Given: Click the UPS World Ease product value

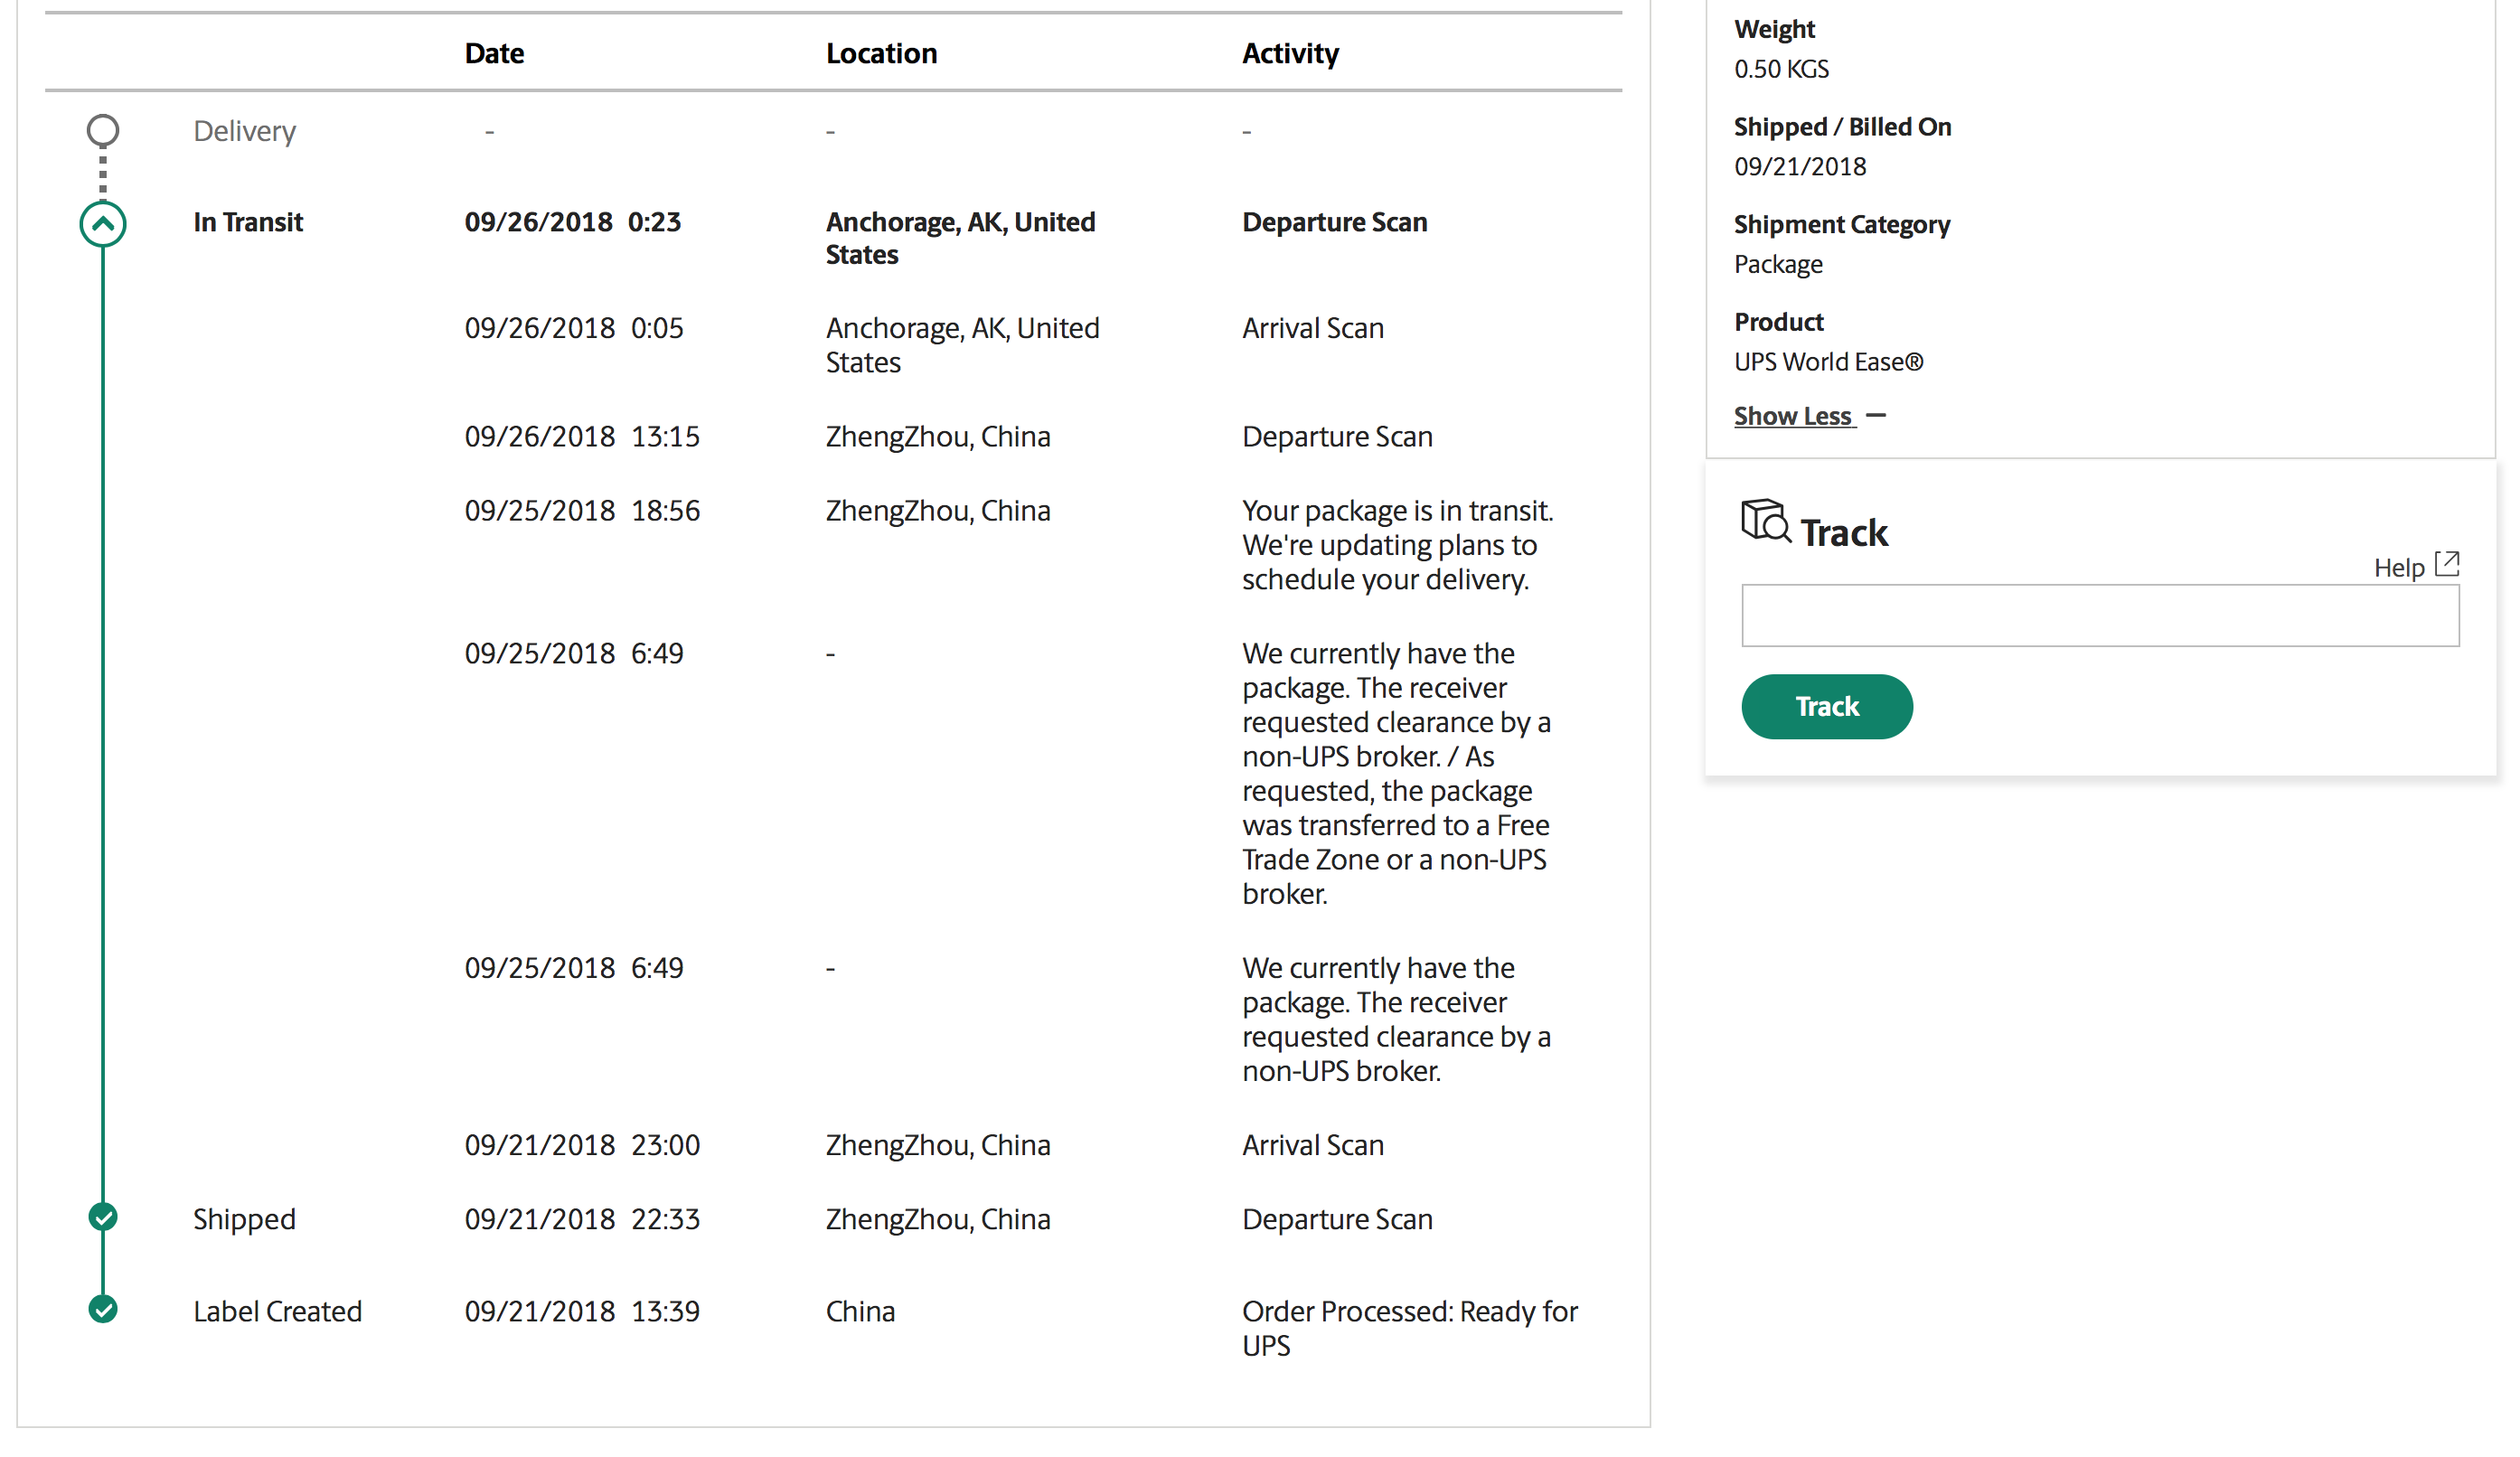Looking at the screenshot, I should (1828, 362).
